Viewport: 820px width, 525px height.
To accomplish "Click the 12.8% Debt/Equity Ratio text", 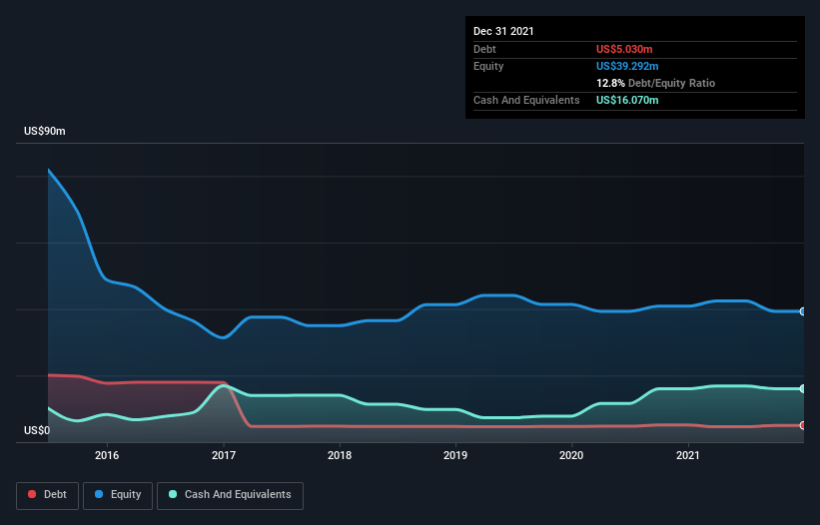I will click(x=656, y=83).
